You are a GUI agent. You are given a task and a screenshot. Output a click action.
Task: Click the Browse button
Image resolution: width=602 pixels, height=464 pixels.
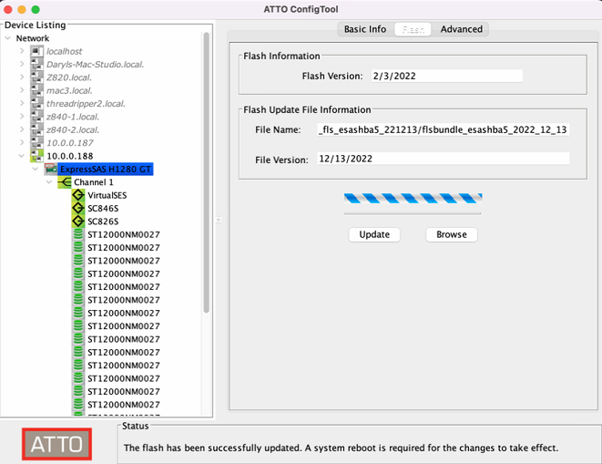pos(452,234)
